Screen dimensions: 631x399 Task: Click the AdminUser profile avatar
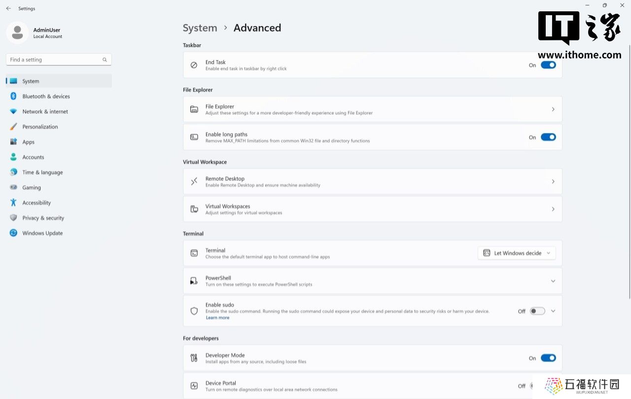click(17, 33)
